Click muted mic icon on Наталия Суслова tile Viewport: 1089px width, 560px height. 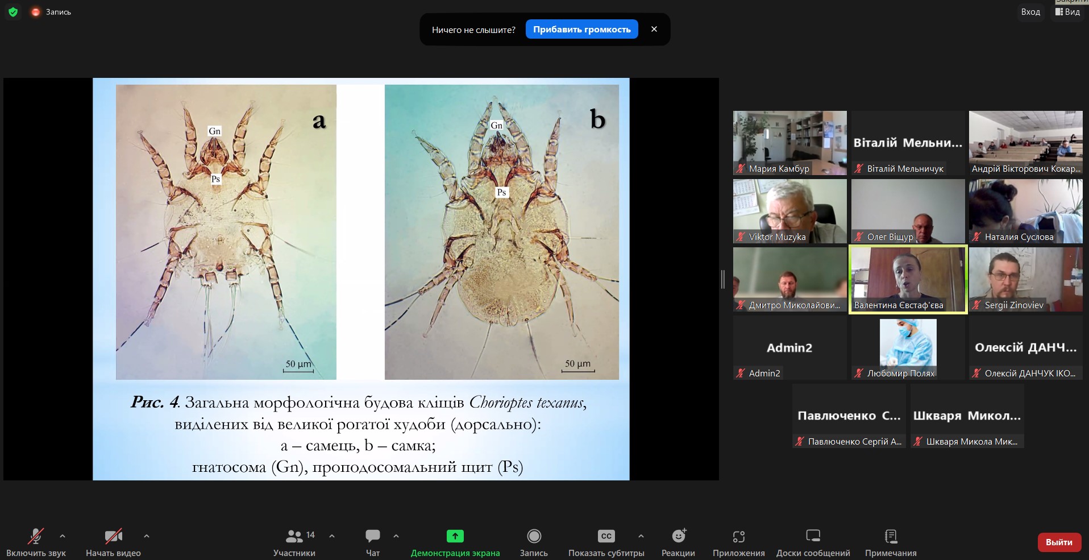(976, 237)
